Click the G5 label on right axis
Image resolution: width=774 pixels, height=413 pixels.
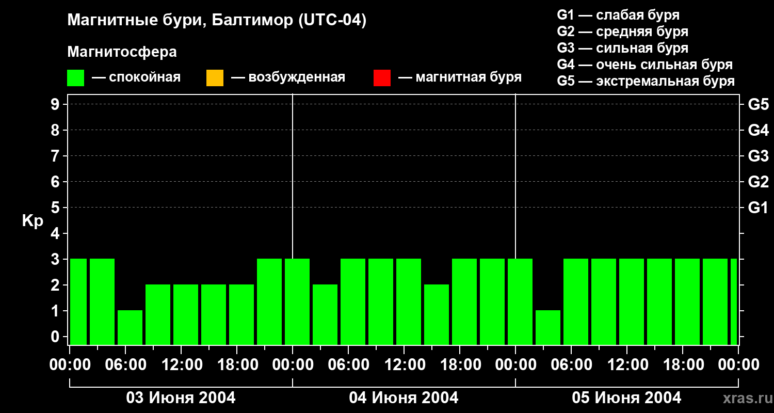click(759, 104)
